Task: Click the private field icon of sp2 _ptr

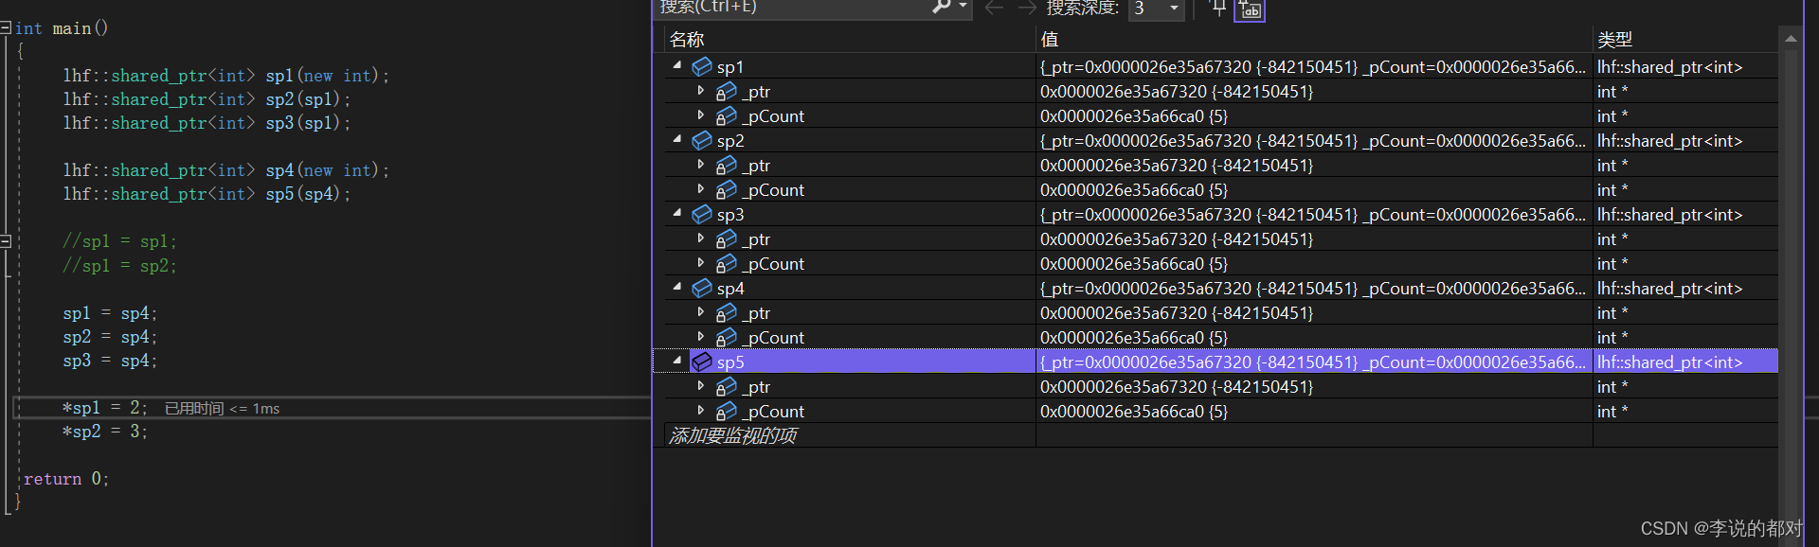Action: [x=727, y=165]
